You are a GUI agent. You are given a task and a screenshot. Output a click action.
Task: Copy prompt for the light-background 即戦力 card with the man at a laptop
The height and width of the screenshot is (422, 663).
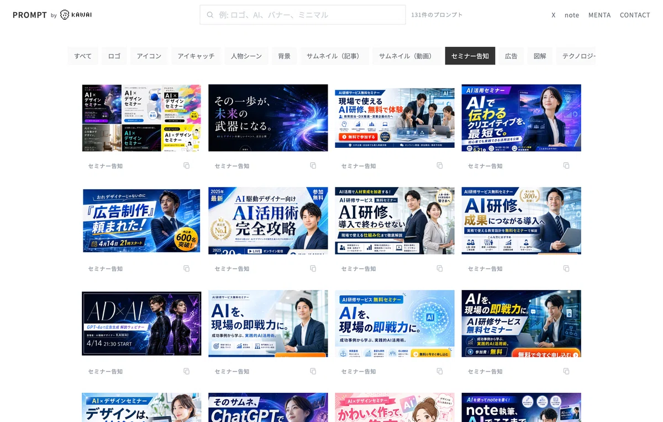coord(313,371)
